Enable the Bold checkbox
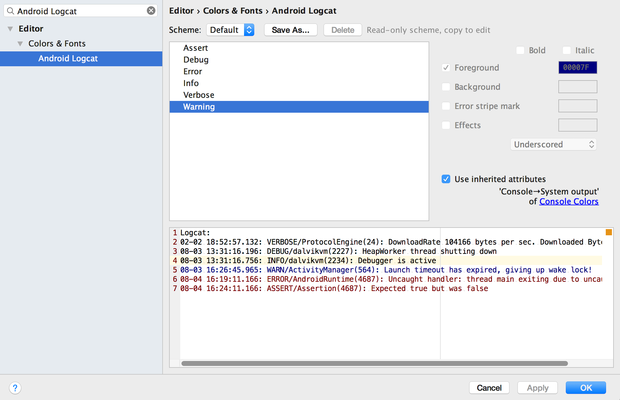This screenshot has height=400, width=620. coord(520,50)
